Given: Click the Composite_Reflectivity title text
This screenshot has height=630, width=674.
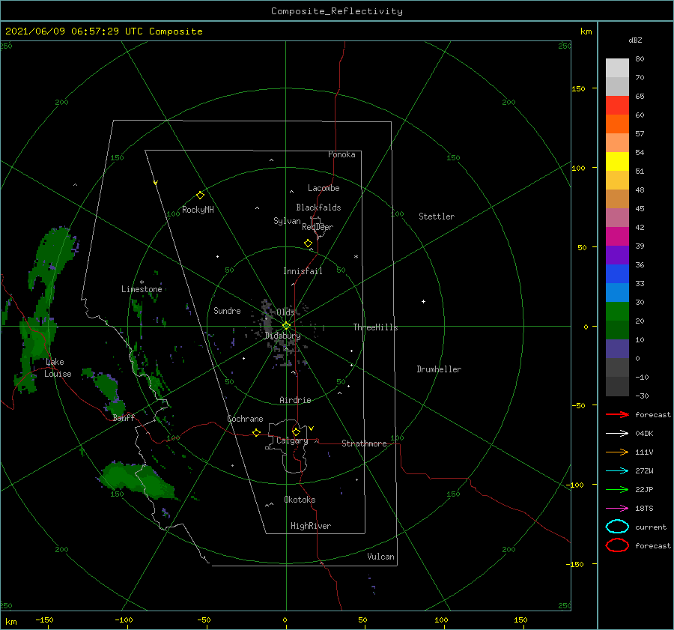Looking at the screenshot, I should coord(336,11).
